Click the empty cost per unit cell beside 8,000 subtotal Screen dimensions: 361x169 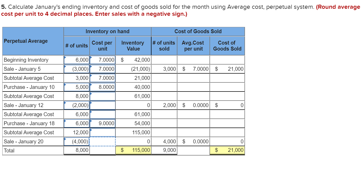tap(103, 96)
